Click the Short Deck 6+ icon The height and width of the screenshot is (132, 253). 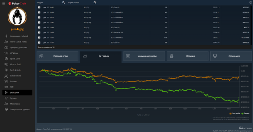(6, 92)
